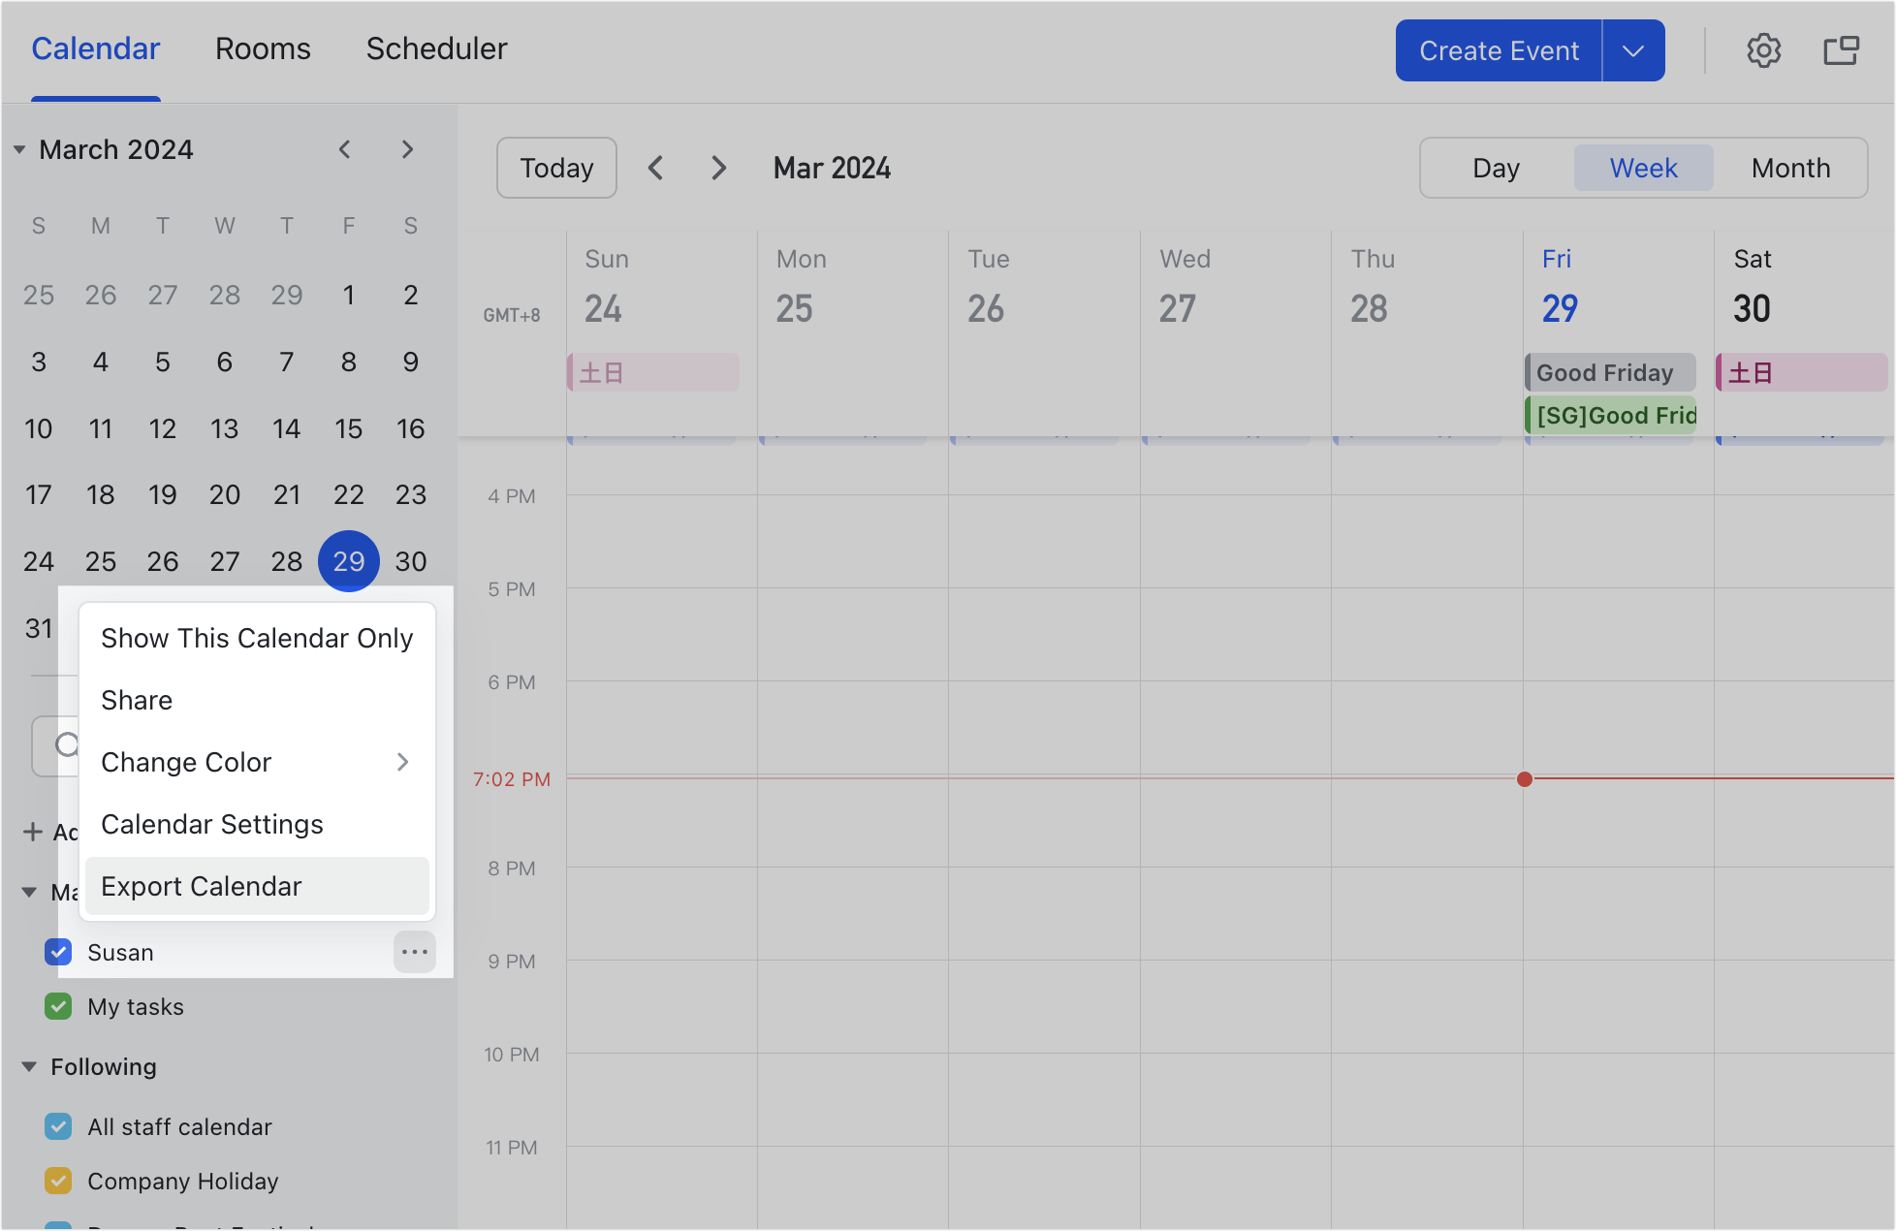Click the pop-out window icon
Image resolution: width=1896 pixels, height=1231 pixels.
click(x=1841, y=50)
